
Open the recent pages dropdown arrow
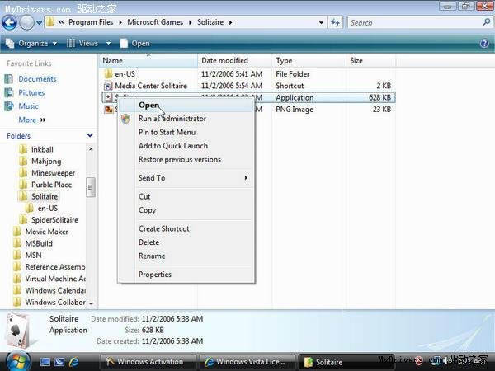[39, 23]
